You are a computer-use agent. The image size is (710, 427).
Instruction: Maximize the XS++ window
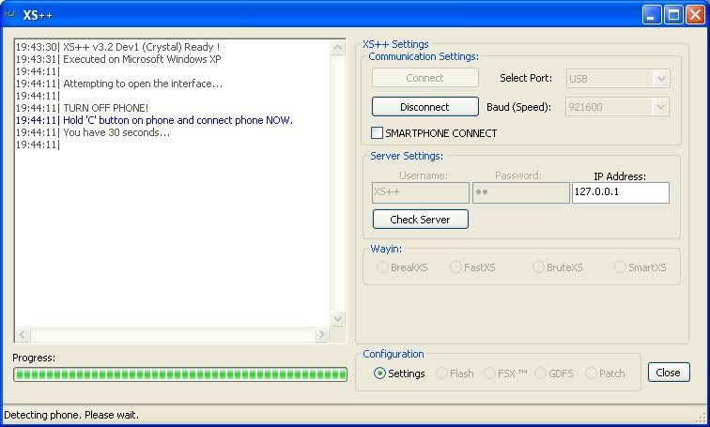pos(673,14)
